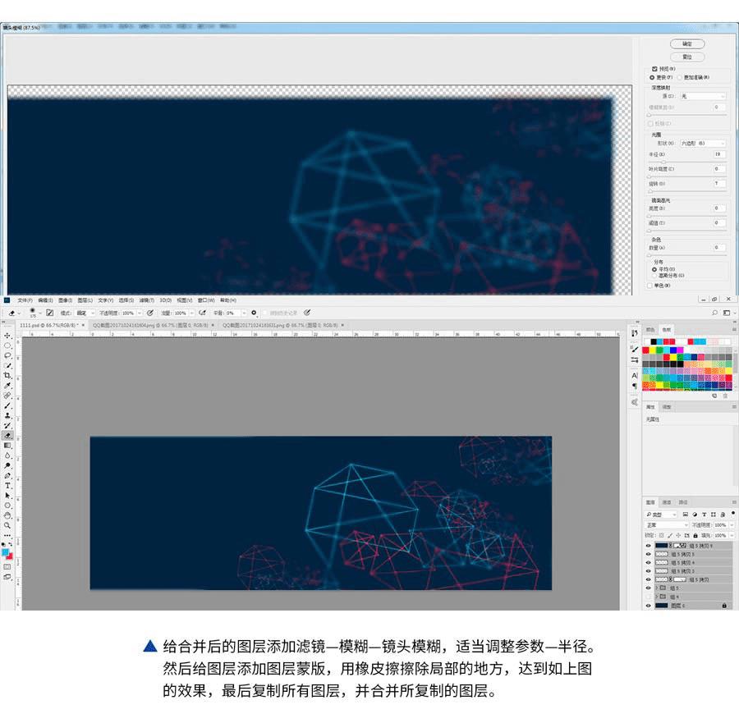739x723 pixels.
Task: Select the Uniform distribution radio button
Action: click(x=654, y=269)
